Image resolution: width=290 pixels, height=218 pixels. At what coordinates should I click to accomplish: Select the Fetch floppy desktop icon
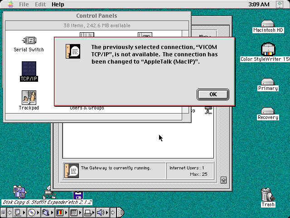point(78,195)
